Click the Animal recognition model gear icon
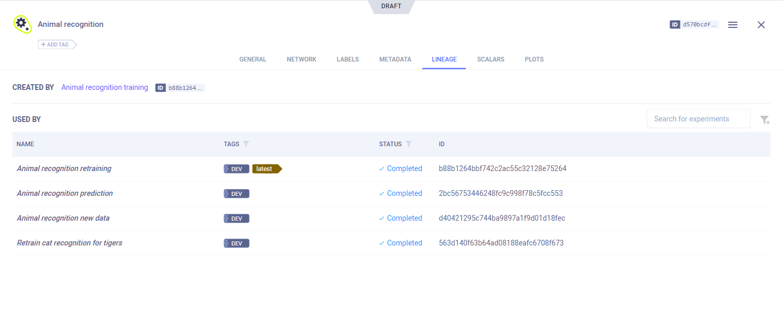 point(22,24)
